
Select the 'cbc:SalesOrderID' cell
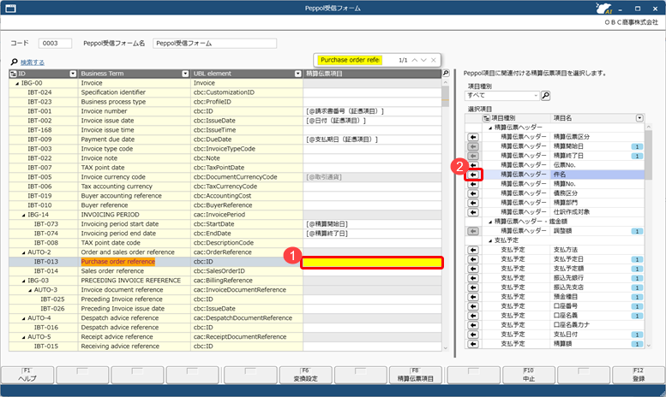[247, 271]
